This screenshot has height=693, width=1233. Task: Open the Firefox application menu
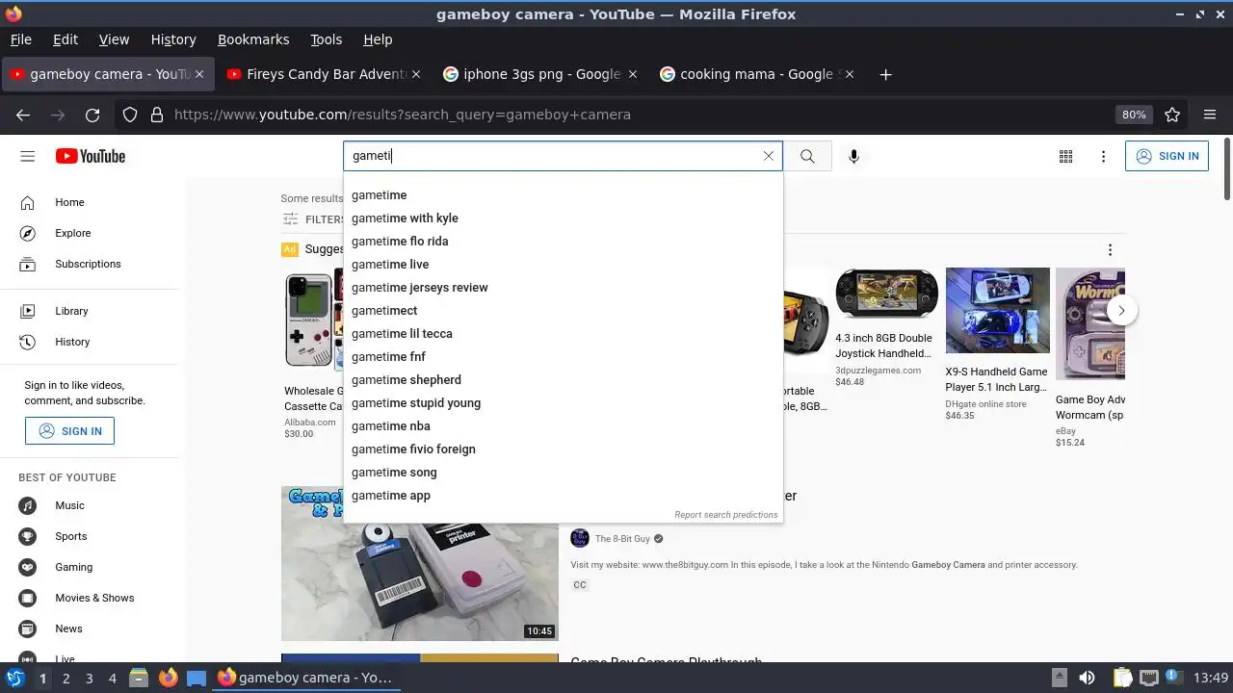pyautogui.click(x=1210, y=115)
